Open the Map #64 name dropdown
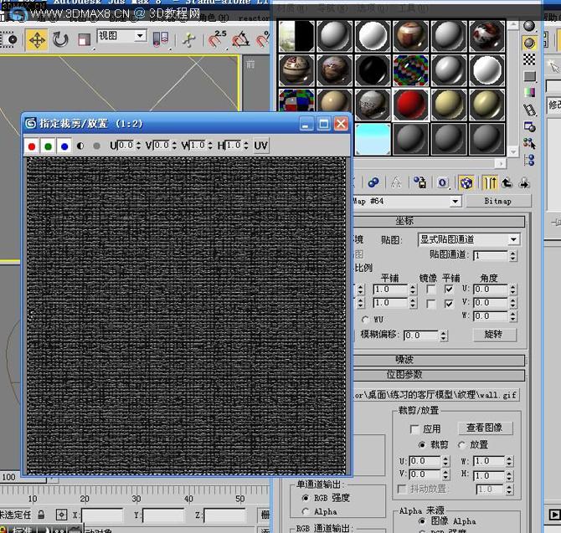 [x=455, y=202]
